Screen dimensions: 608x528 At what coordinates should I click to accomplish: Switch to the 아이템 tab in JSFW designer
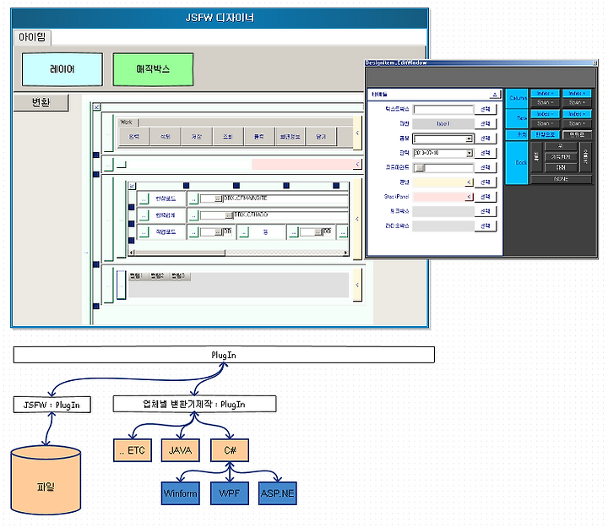[32, 37]
